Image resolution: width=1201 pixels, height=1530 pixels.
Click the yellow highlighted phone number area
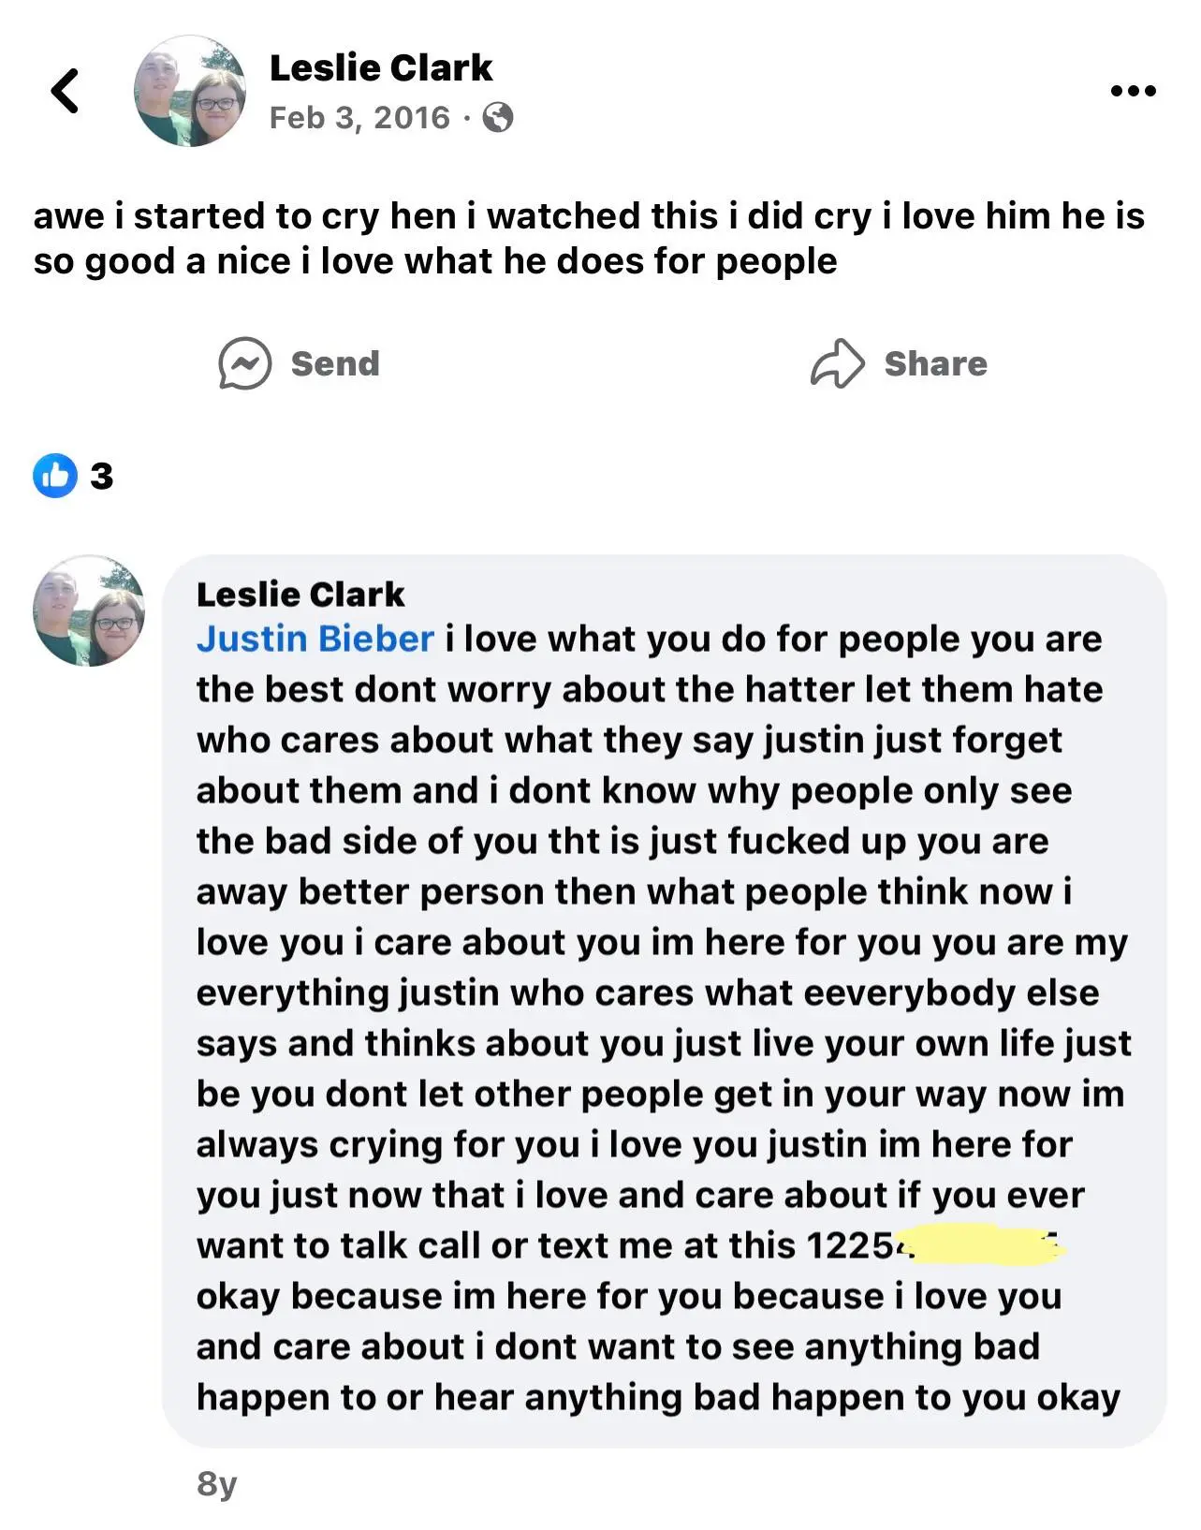981,1245
